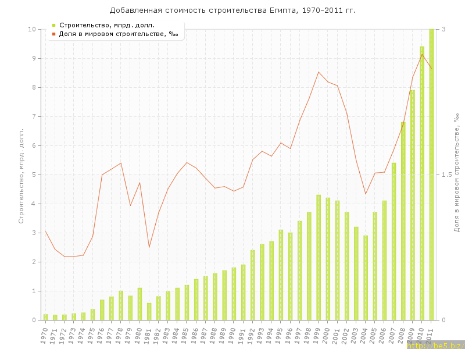Select the 2011 bar in the chart

click(x=431, y=174)
